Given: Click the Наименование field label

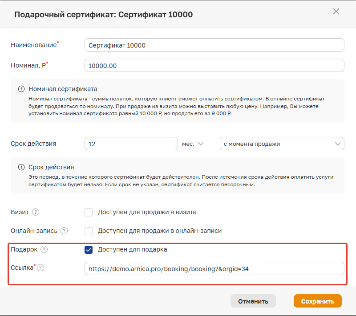Looking at the screenshot, I should click(x=33, y=45).
